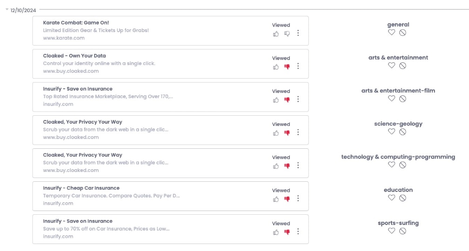Screen dimensions: 469x251
Task: Block the sports-surfing category
Action: click(x=402, y=231)
